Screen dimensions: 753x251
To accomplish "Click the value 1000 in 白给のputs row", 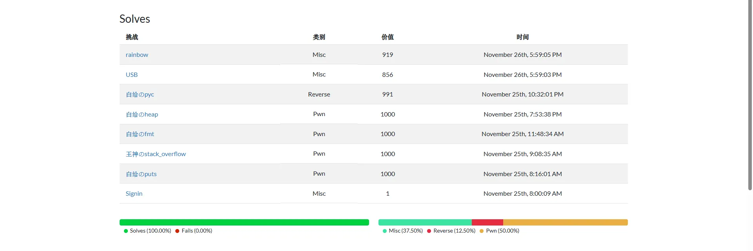I will [388, 174].
